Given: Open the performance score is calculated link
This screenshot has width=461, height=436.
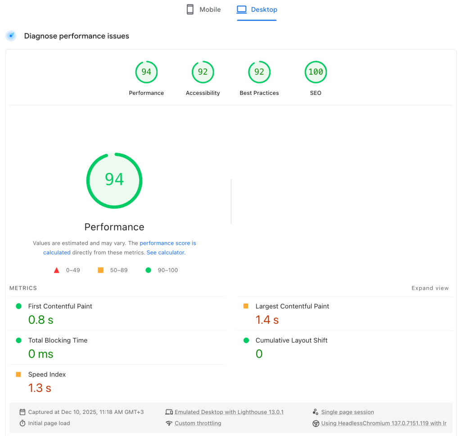Looking at the screenshot, I should tap(167, 243).
